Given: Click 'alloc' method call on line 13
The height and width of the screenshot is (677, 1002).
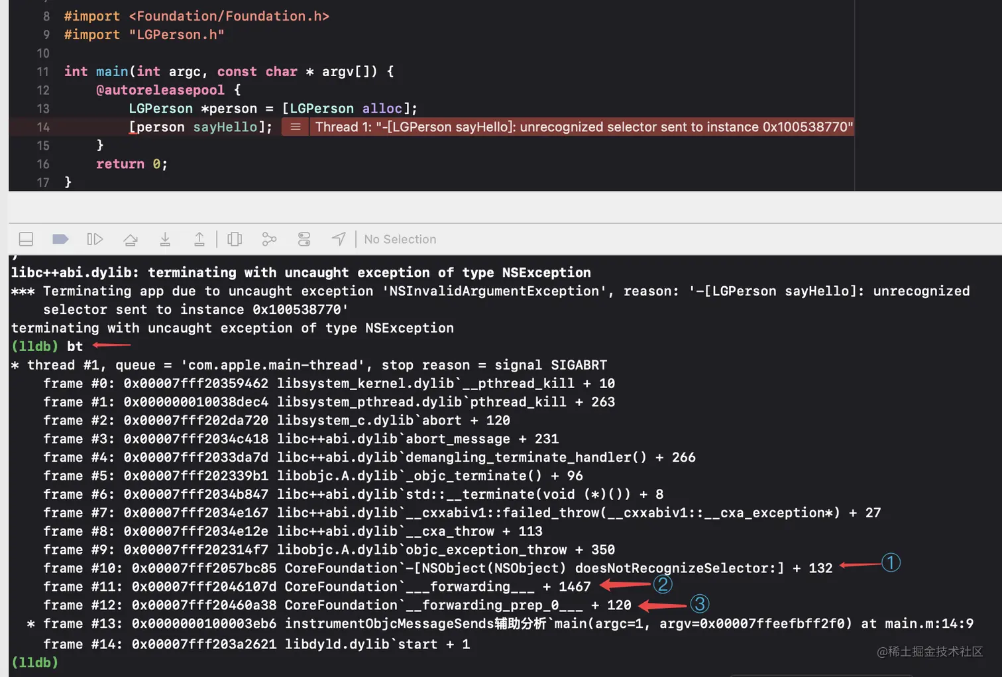Looking at the screenshot, I should point(382,109).
